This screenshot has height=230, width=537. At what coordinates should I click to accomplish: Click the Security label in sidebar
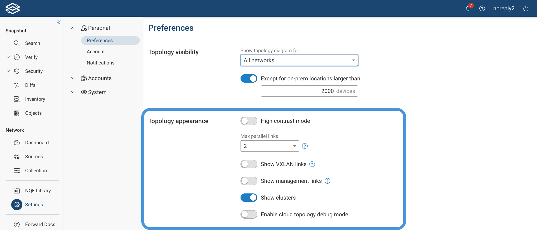tap(34, 71)
